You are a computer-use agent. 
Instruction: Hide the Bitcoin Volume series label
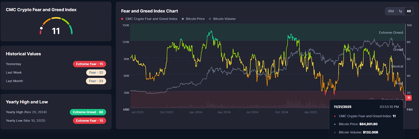pyautogui.click(x=224, y=19)
